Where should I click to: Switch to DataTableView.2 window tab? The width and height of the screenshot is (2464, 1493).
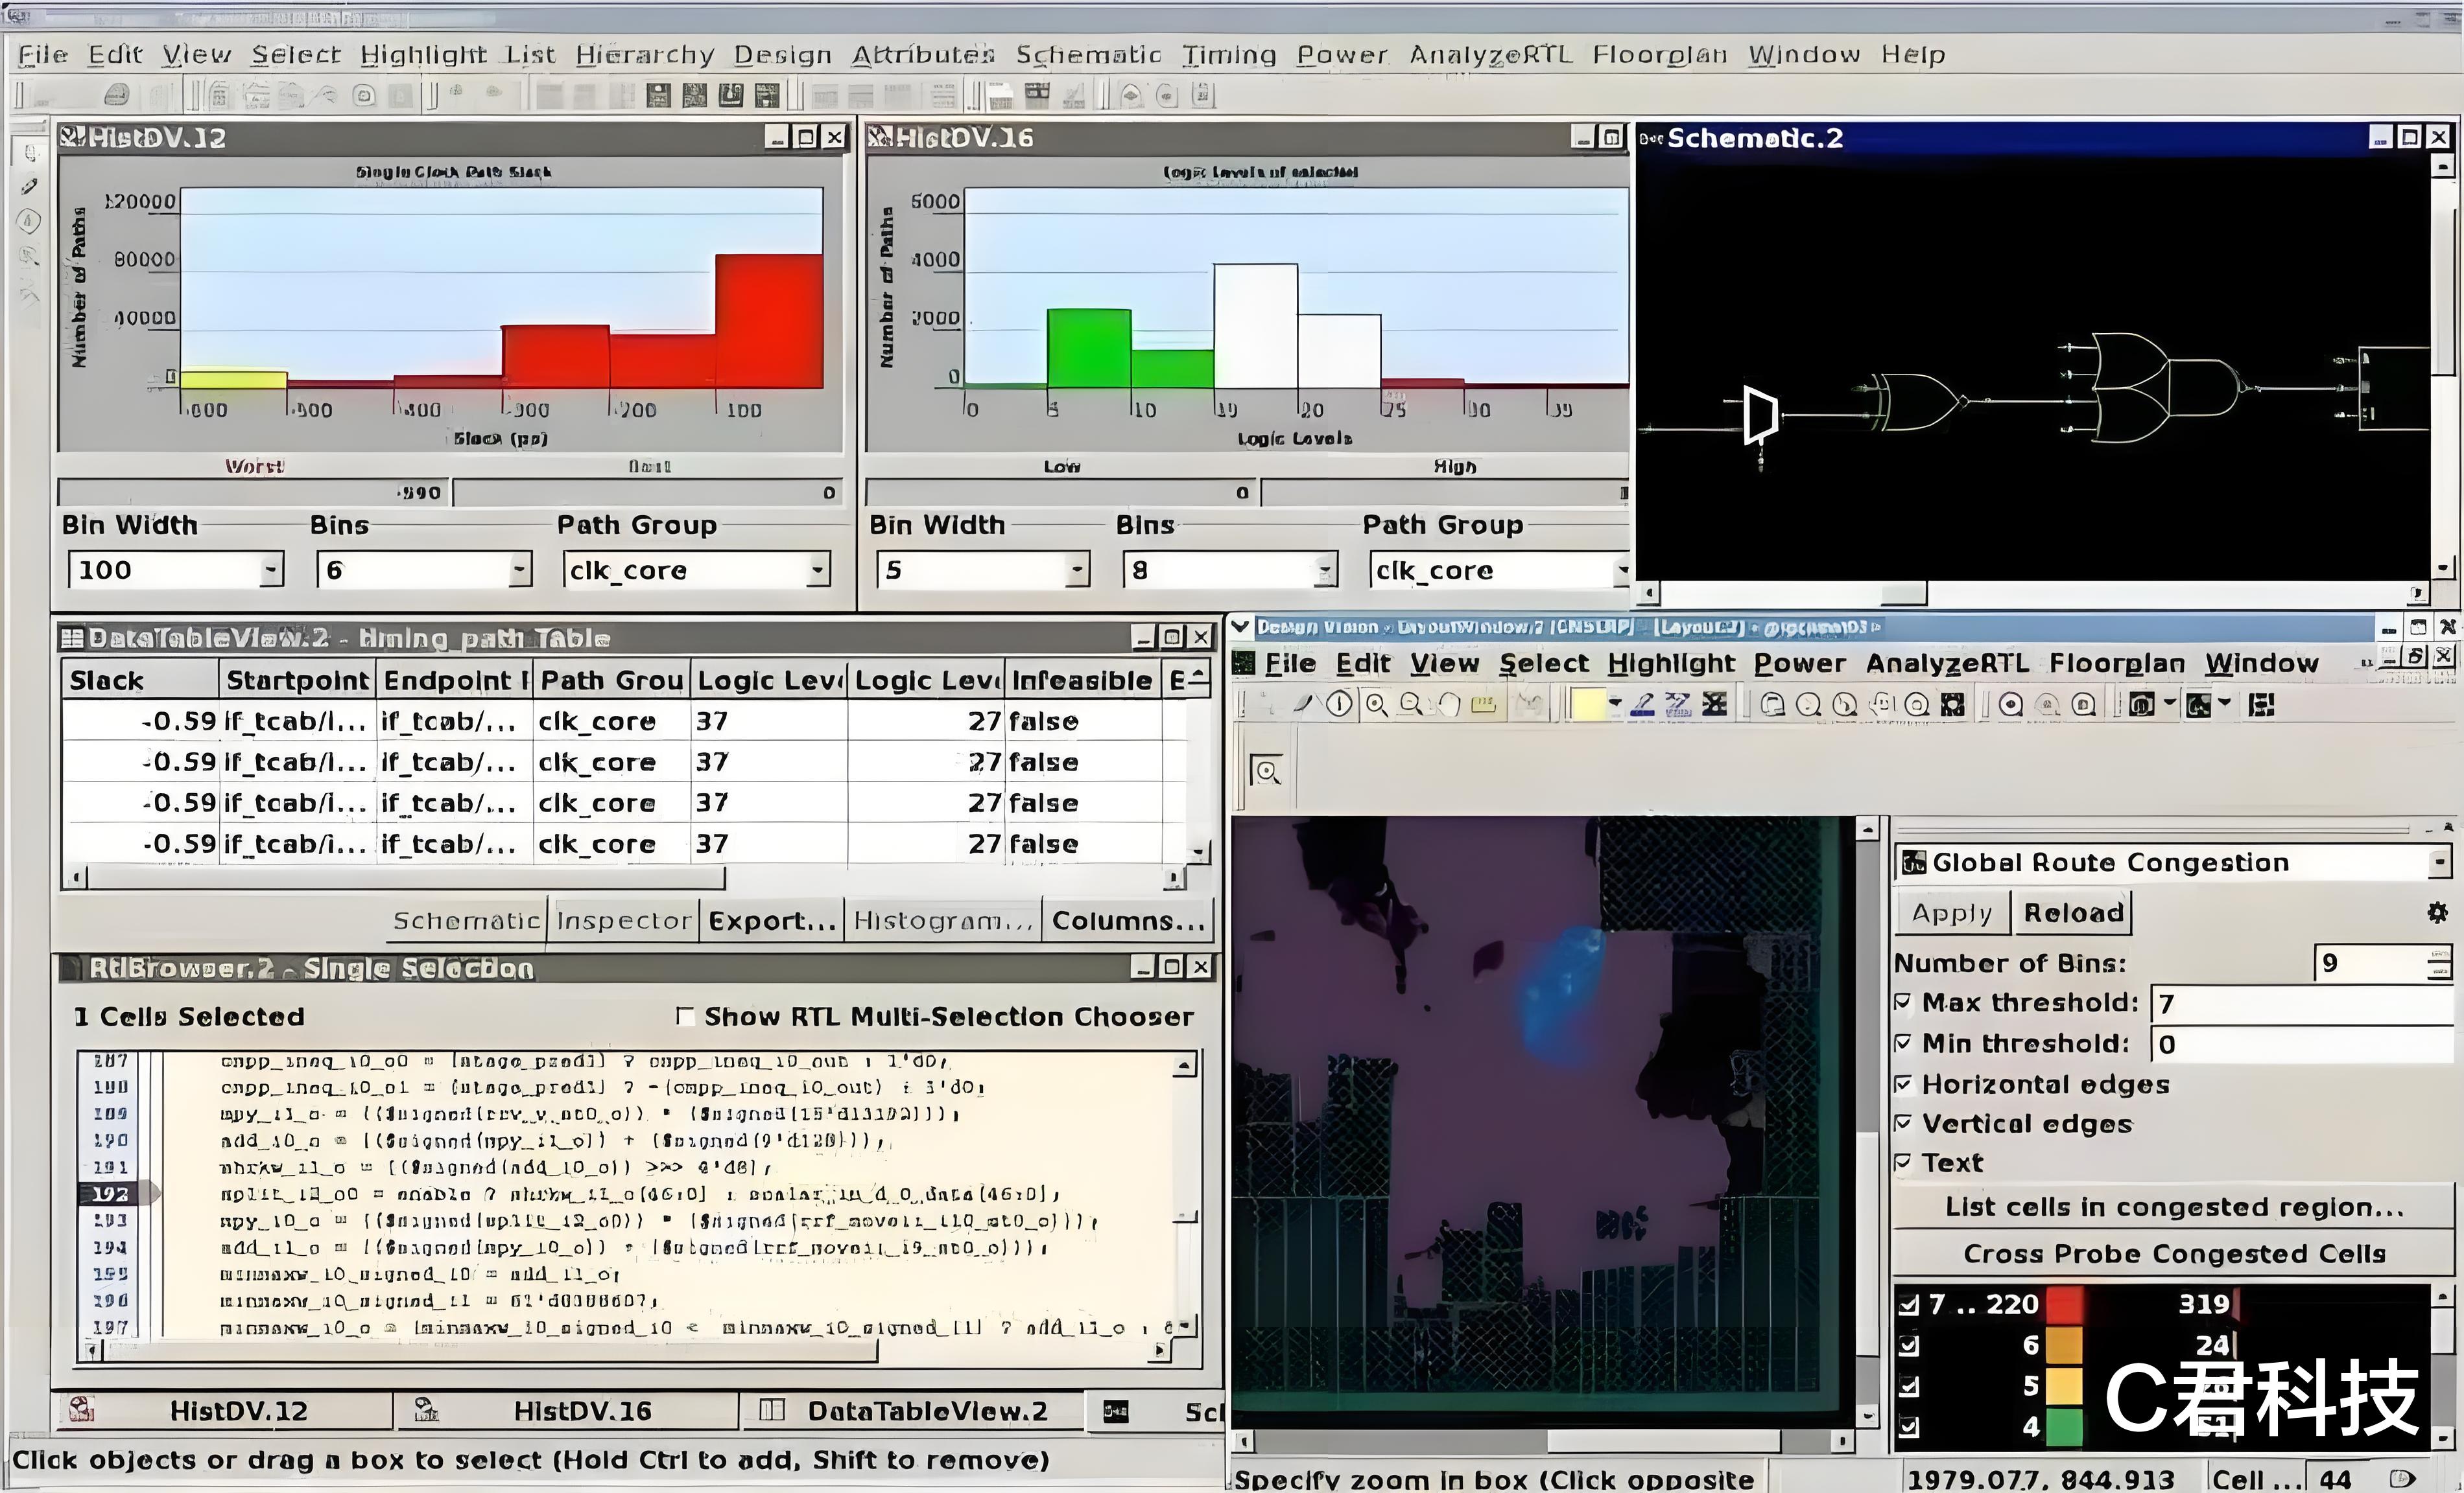910,1411
